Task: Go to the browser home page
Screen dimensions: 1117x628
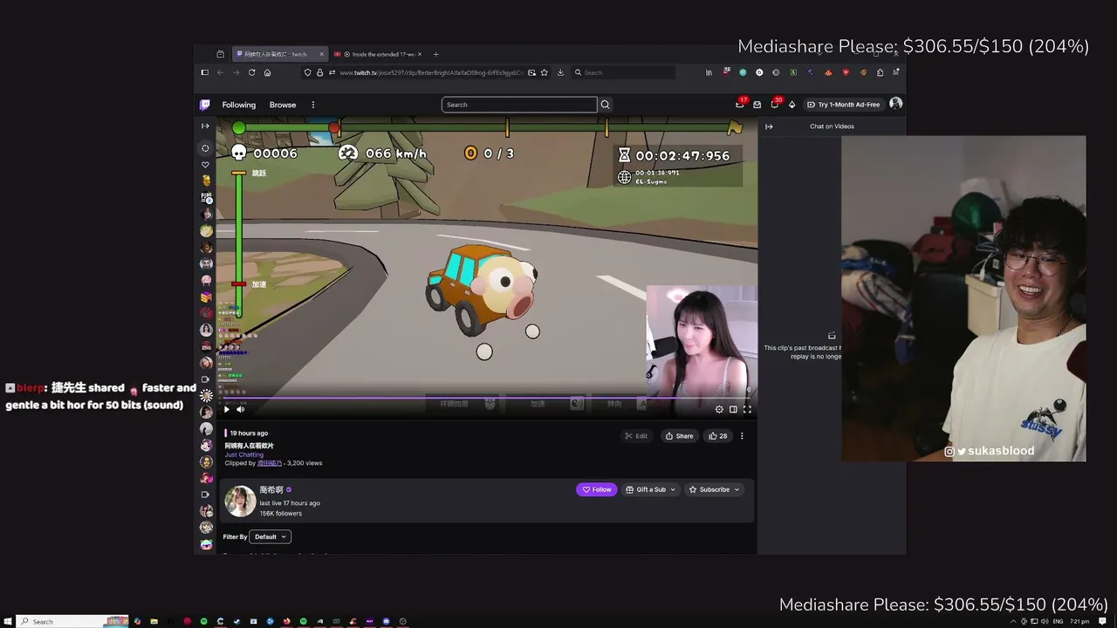Action: [x=267, y=72]
